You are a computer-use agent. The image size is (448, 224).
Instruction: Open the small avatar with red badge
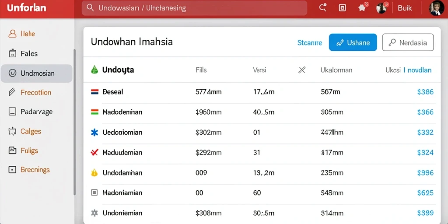[x=381, y=8]
